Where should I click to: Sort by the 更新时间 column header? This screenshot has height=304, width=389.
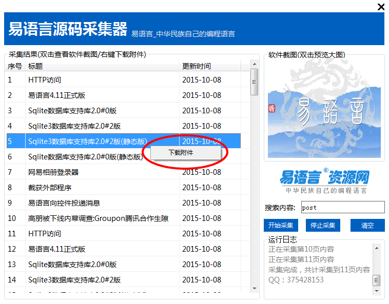click(x=210, y=66)
